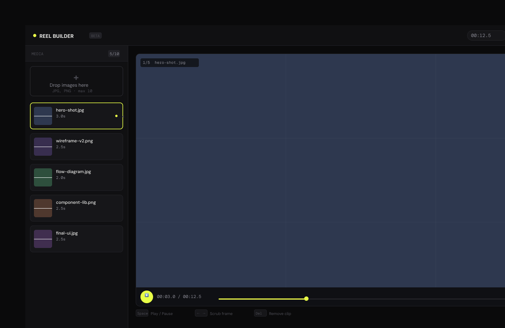The image size is (505, 328).
Task: Click the flow-diagram.jpg green thumbnail
Action: point(43,177)
